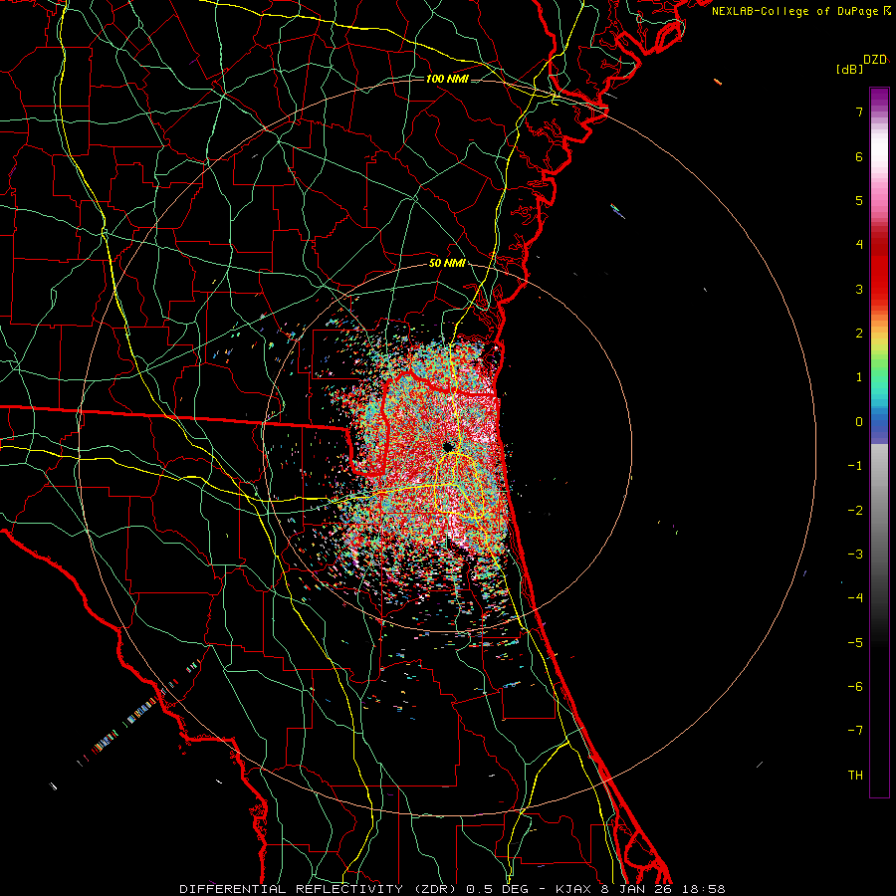
Task: Click the black radar site dot
Action: click(x=448, y=447)
